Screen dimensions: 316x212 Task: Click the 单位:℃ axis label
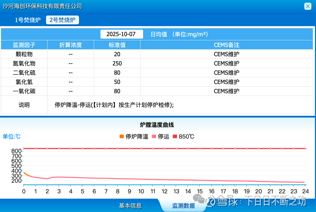click(x=11, y=136)
